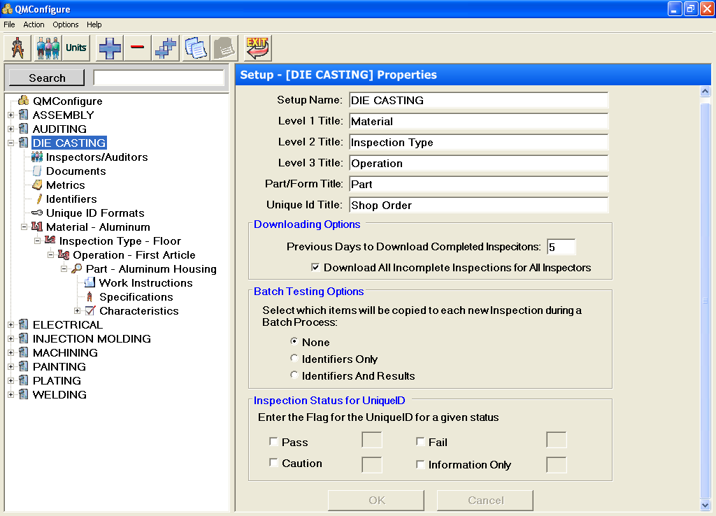Screen dimensions: 716x516
Task: Expand the ELECTRICAL tree node
Action: [x=11, y=325]
